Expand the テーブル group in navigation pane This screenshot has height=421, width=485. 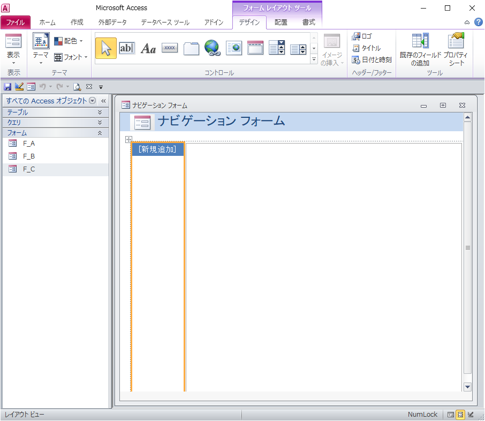pyautogui.click(x=56, y=112)
